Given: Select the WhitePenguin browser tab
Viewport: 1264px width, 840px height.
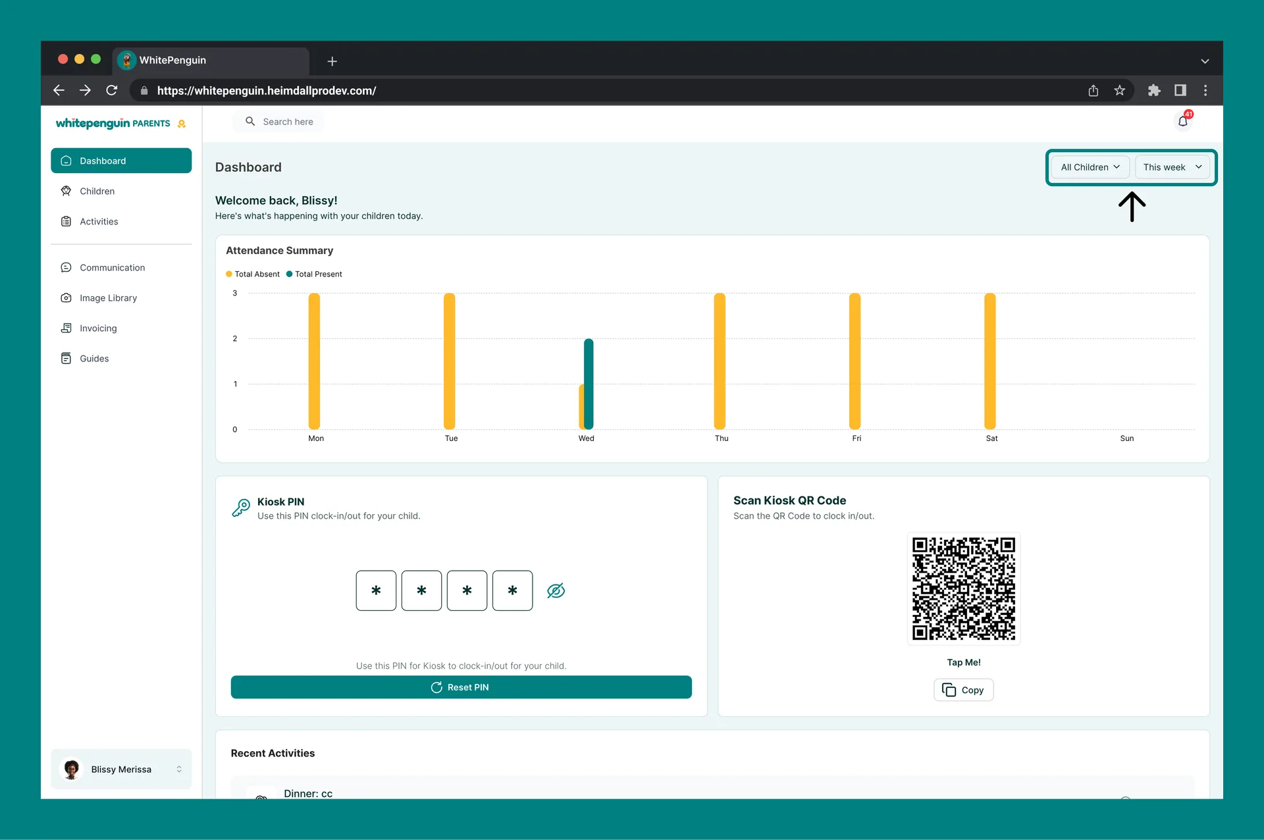Looking at the screenshot, I should point(211,61).
